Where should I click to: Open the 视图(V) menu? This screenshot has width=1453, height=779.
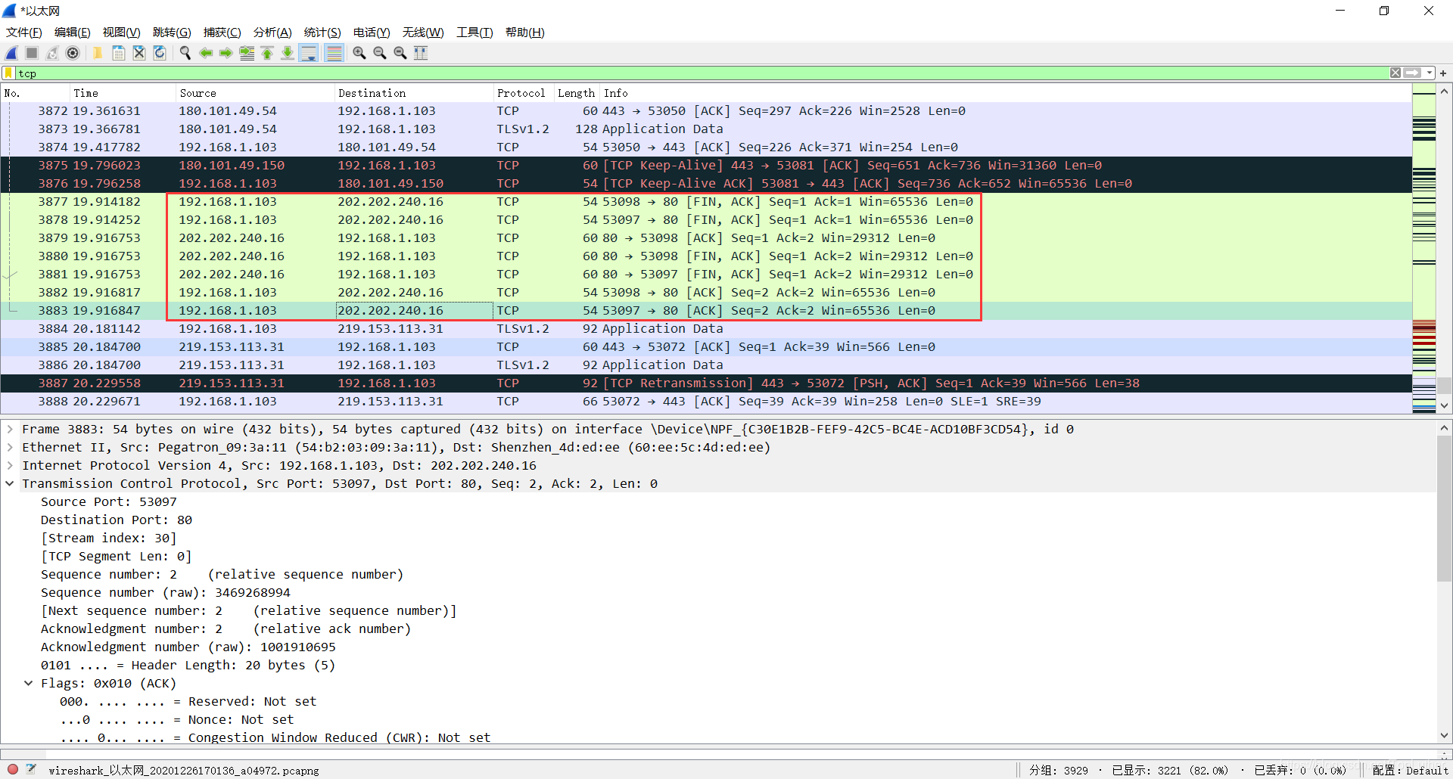click(122, 33)
